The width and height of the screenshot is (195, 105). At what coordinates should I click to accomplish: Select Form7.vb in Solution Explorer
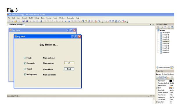(166, 48)
